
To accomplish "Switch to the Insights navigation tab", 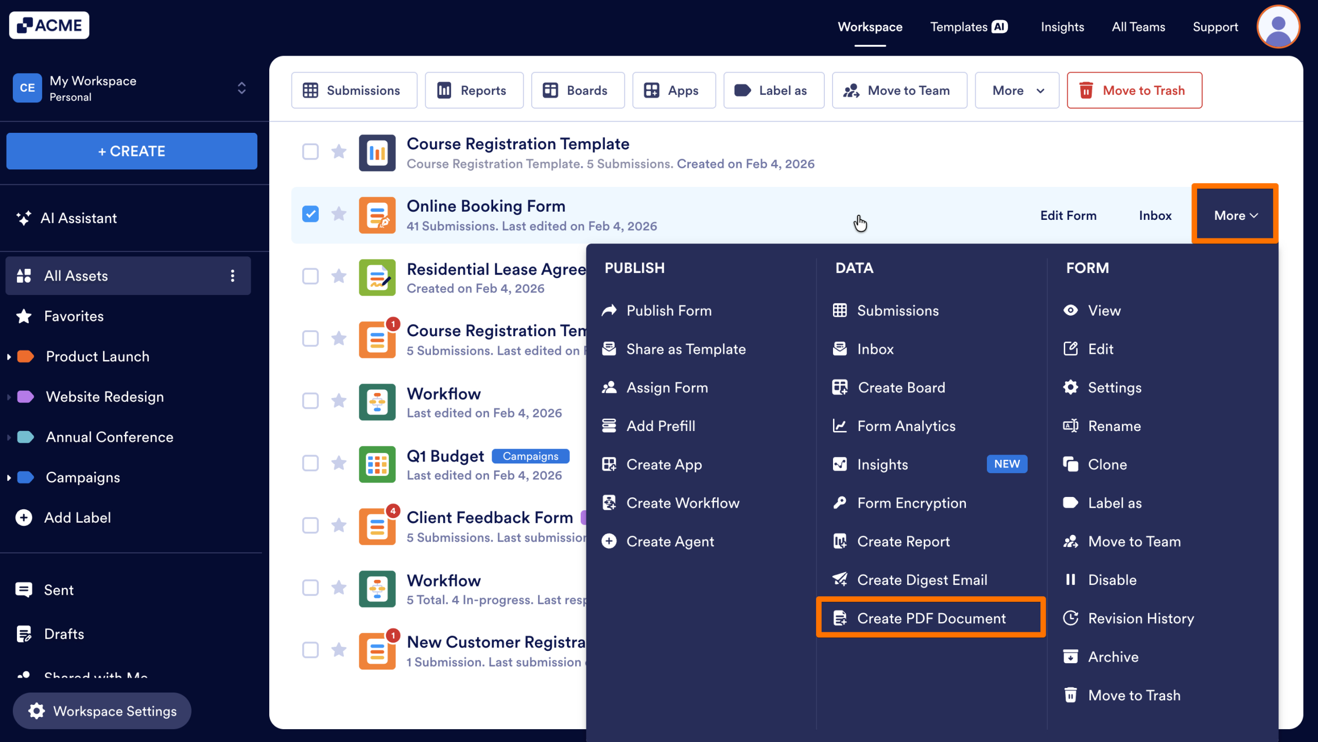I will [1062, 27].
